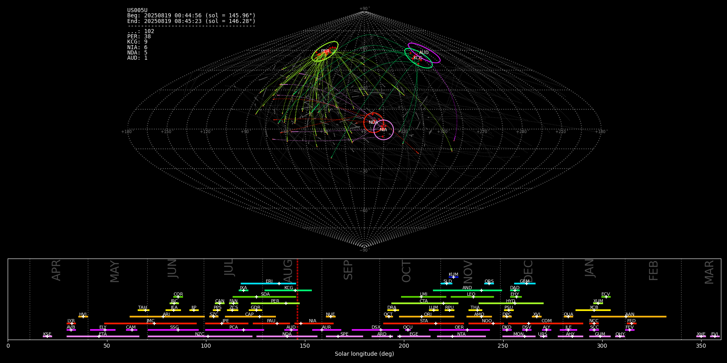
Task: Click the SDA shower bar in timeline
Action: click(x=265, y=297)
